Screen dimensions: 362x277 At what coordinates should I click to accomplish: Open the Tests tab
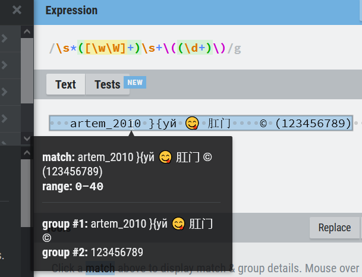pos(108,84)
